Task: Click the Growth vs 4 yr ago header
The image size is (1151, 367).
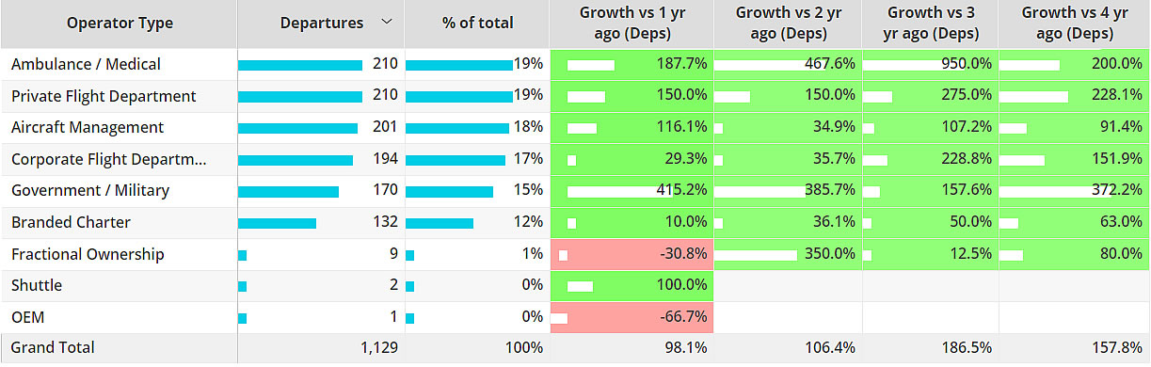Action: (1074, 24)
